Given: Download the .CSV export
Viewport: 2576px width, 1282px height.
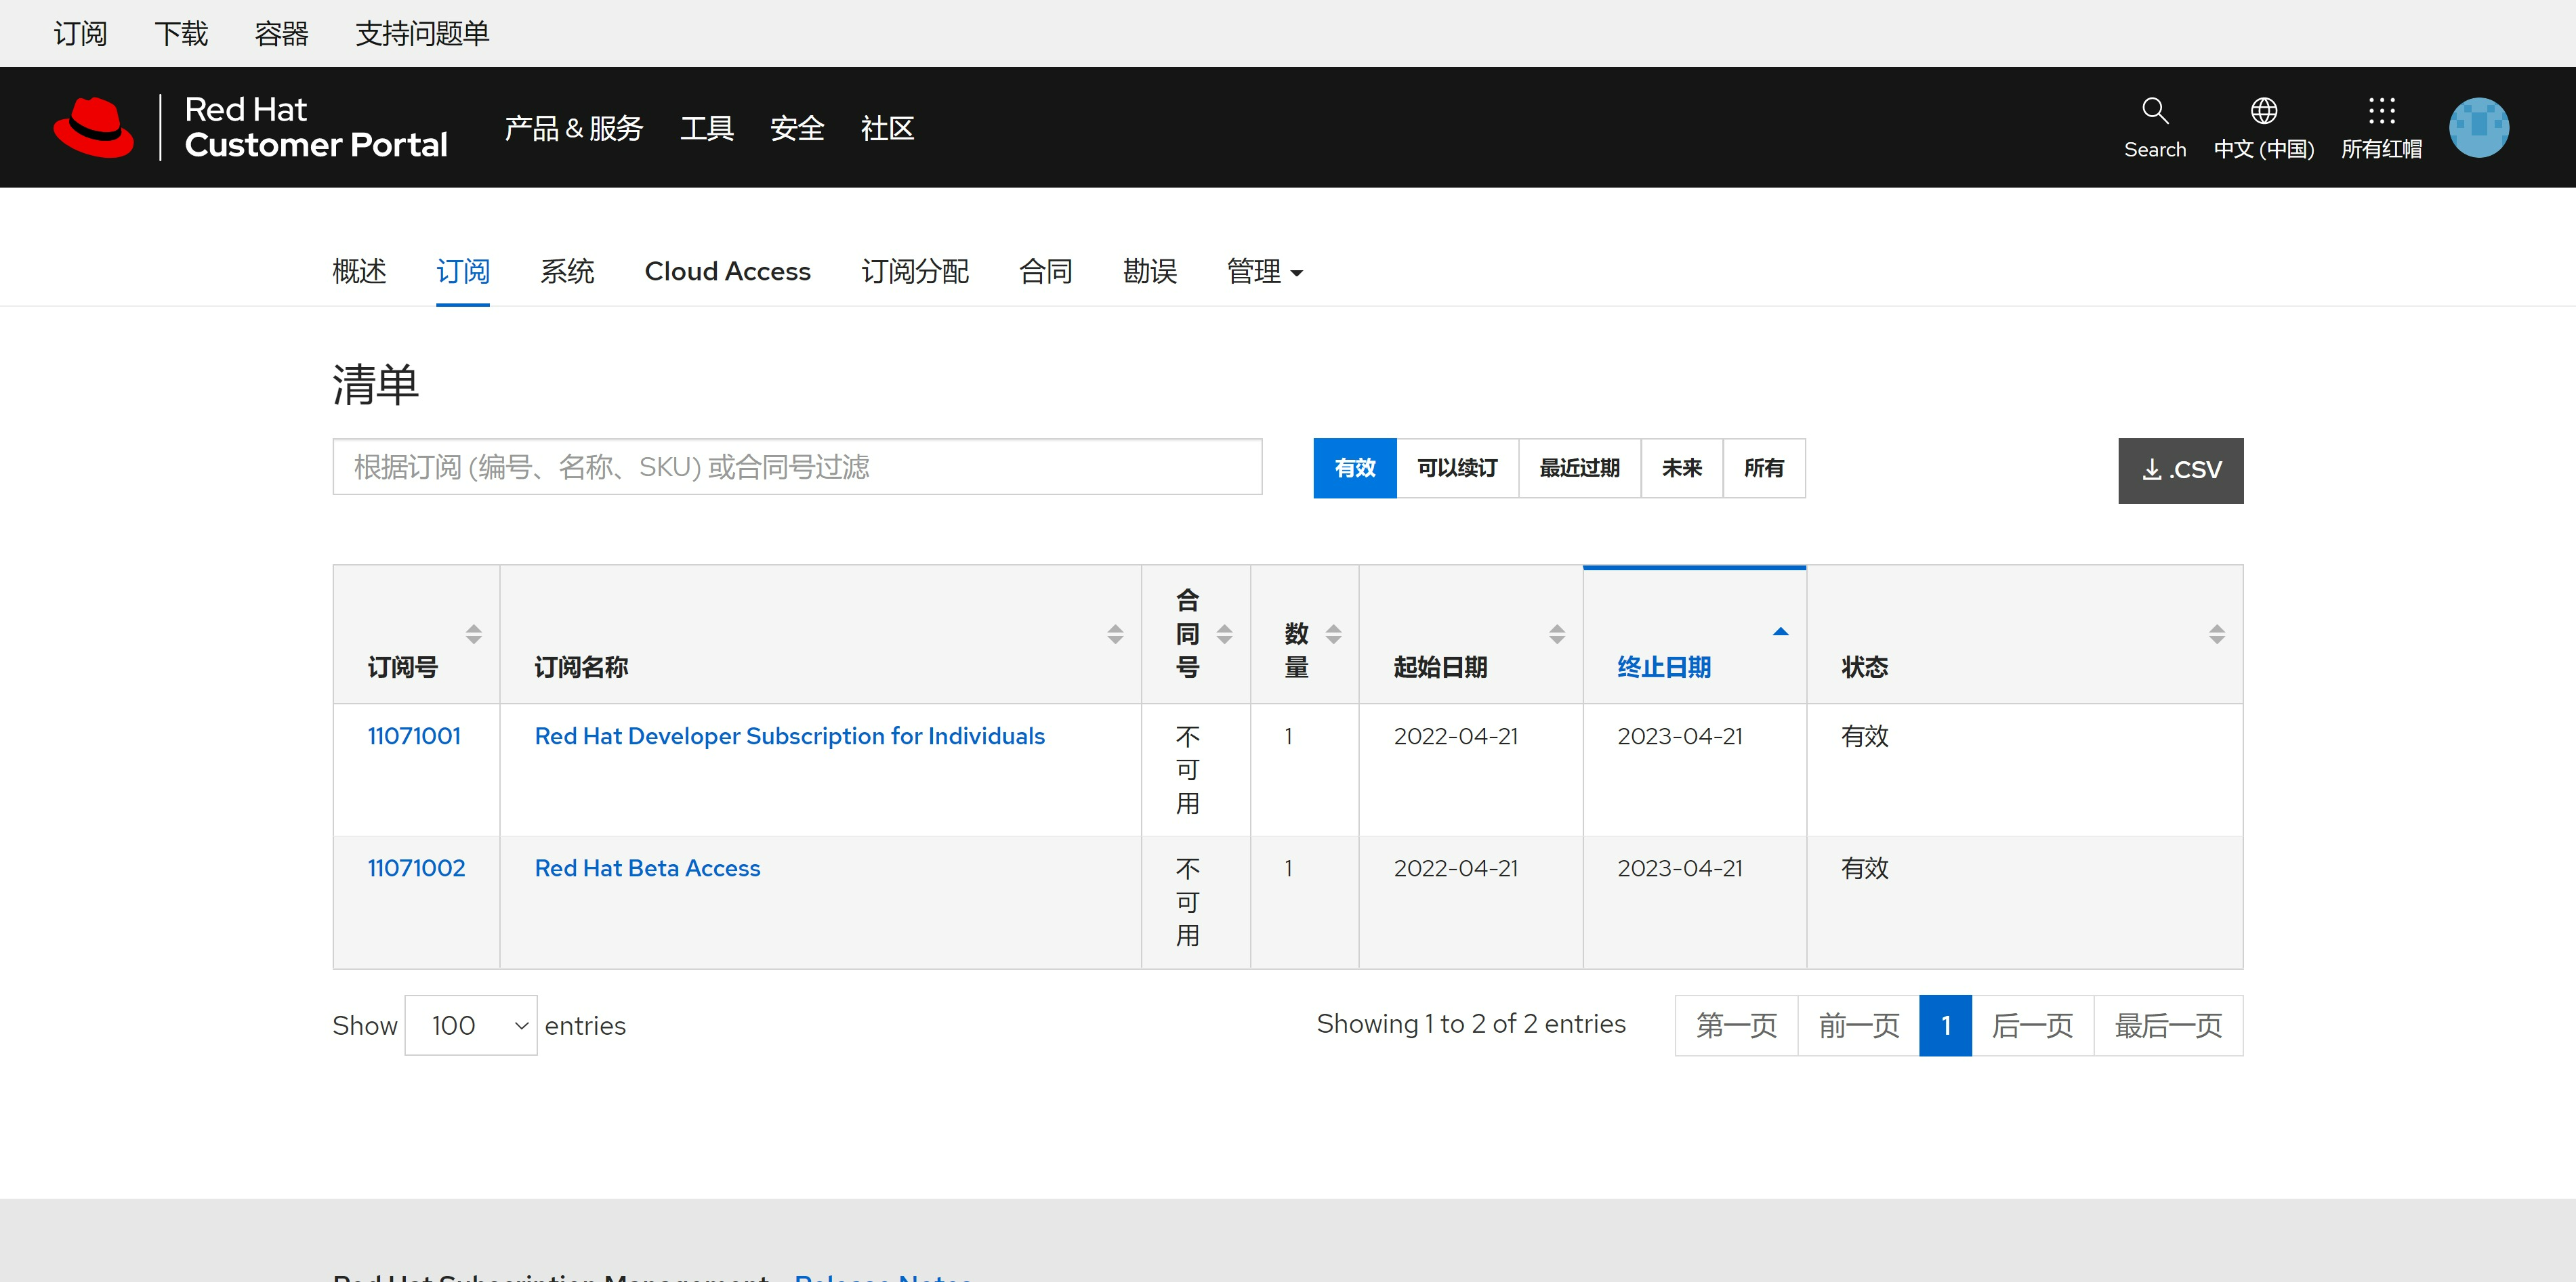Looking at the screenshot, I should tap(2180, 471).
